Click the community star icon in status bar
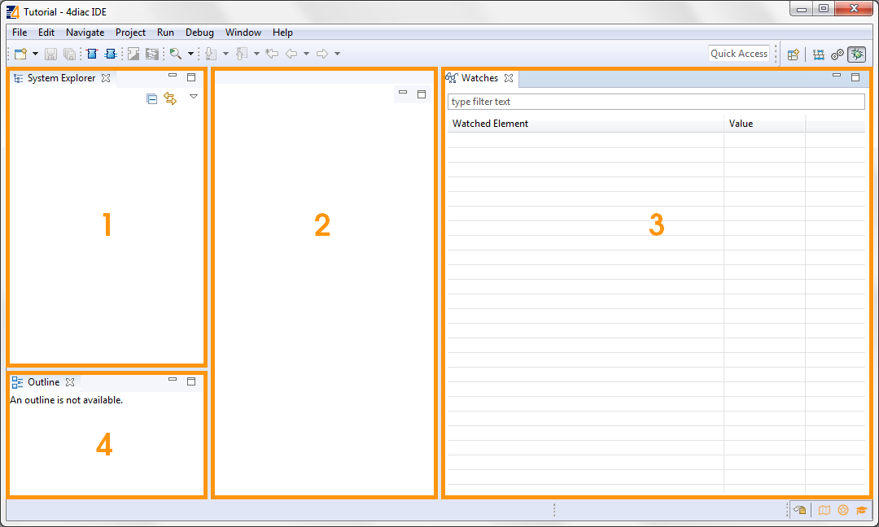 pyautogui.click(x=843, y=510)
